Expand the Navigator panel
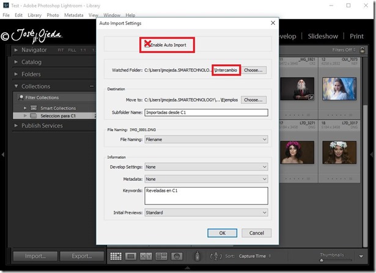Screen dimensions: 376x273 pos(16,50)
